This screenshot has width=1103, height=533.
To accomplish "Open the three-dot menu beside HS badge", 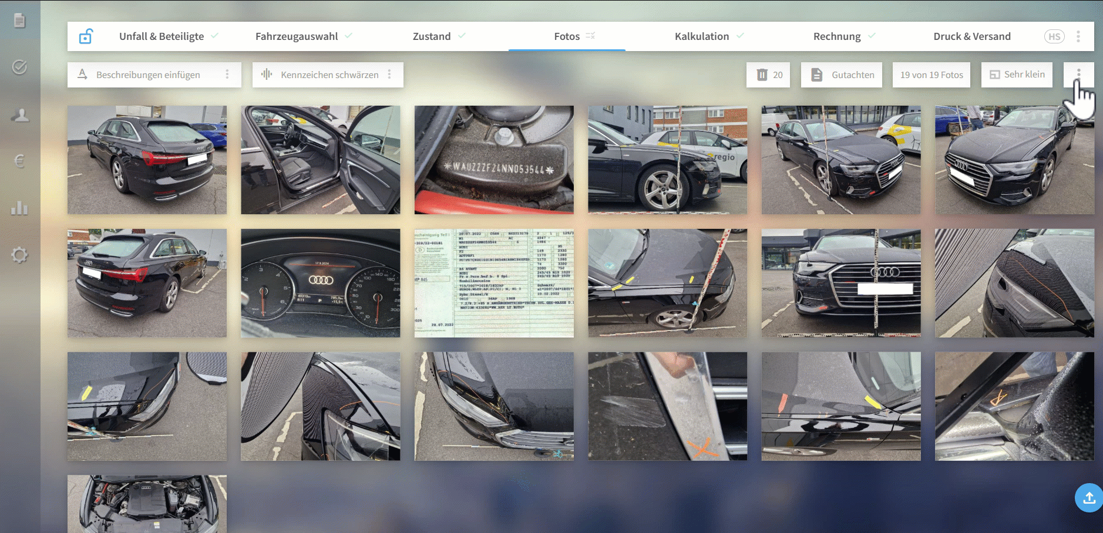I will 1078,36.
